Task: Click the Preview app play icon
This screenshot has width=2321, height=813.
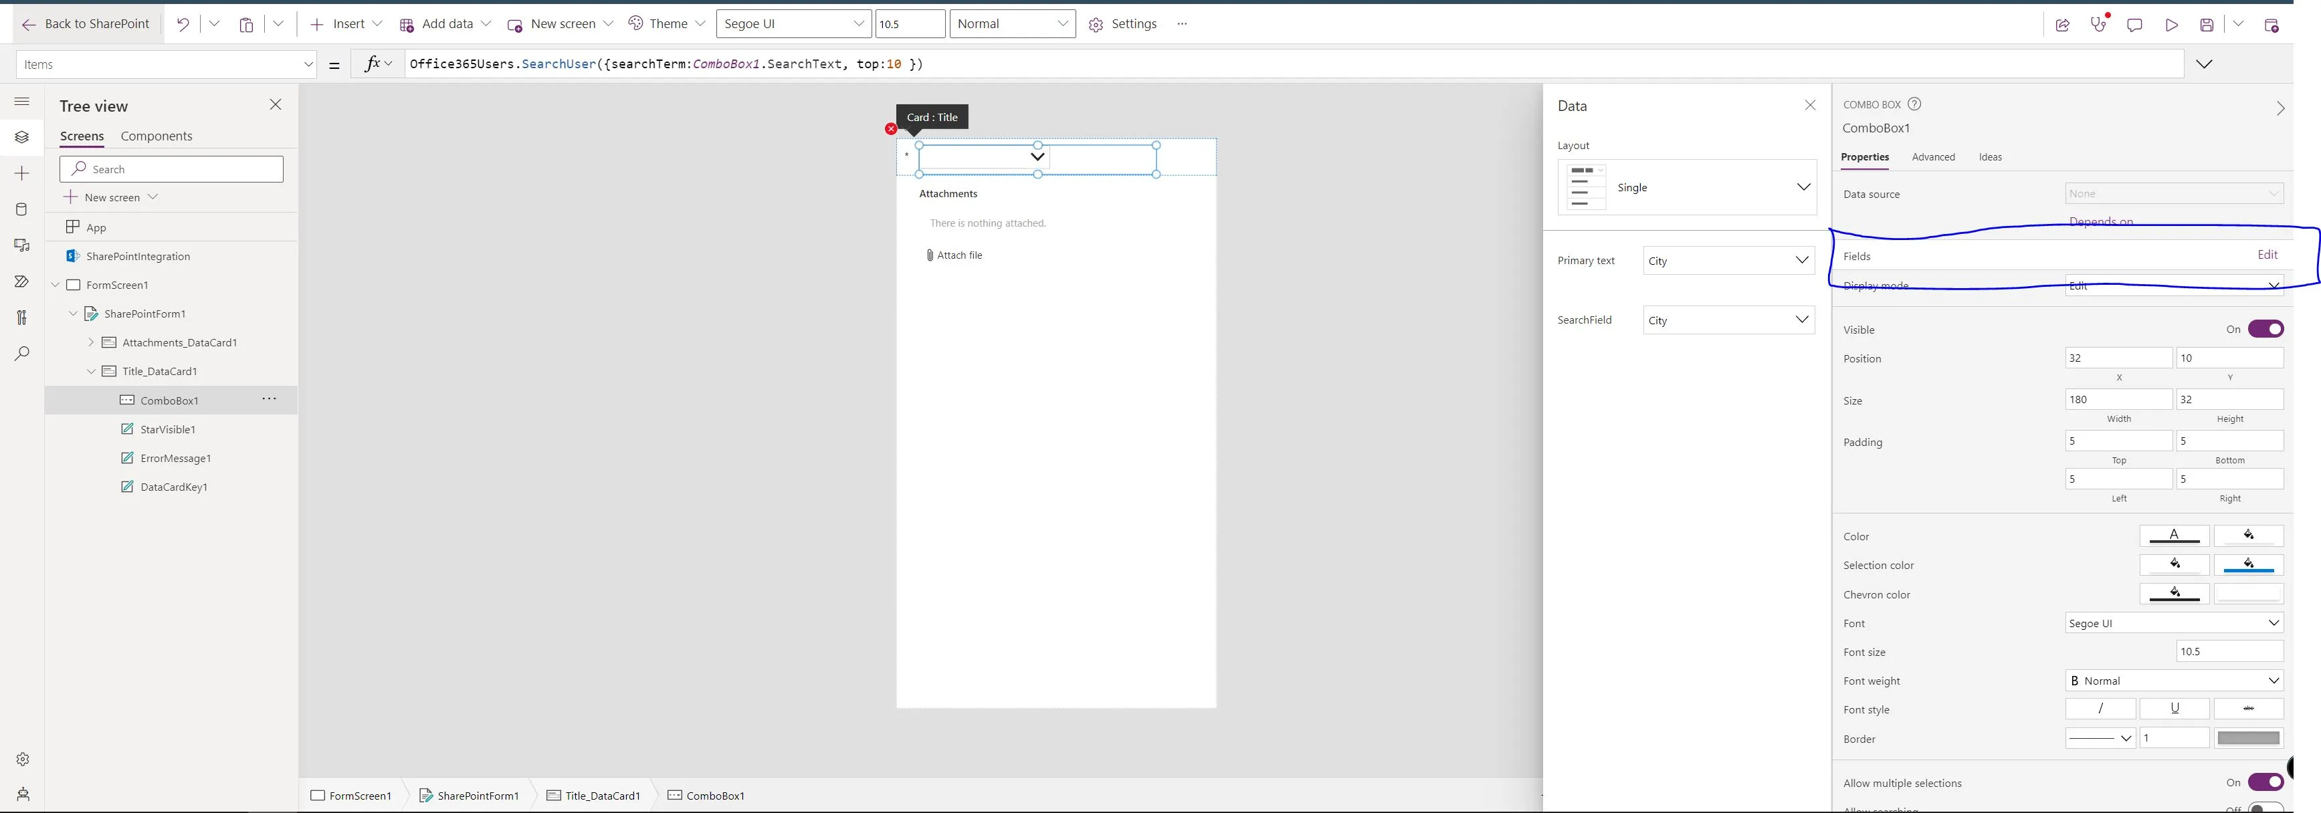Action: (2171, 25)
